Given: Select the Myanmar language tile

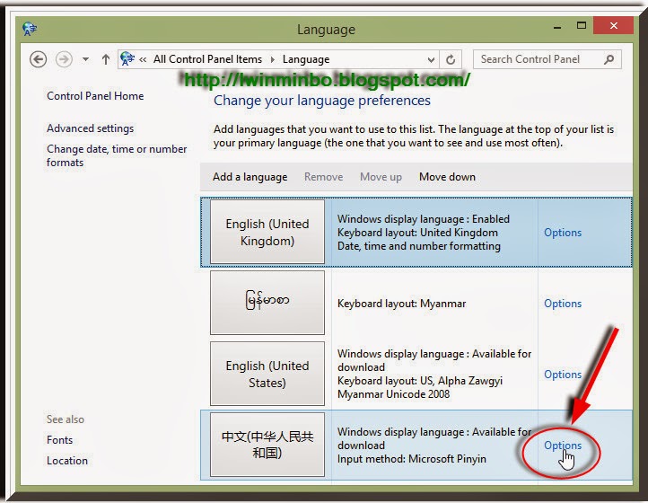Looking at the screenshot, I should [267, 303].
